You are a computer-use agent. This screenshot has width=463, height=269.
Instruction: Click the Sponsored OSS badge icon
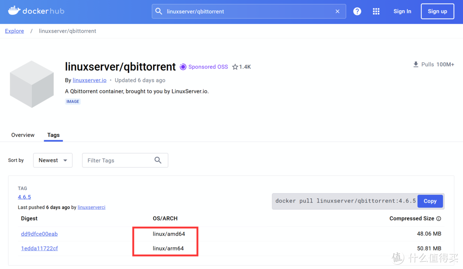pos(183,67)
